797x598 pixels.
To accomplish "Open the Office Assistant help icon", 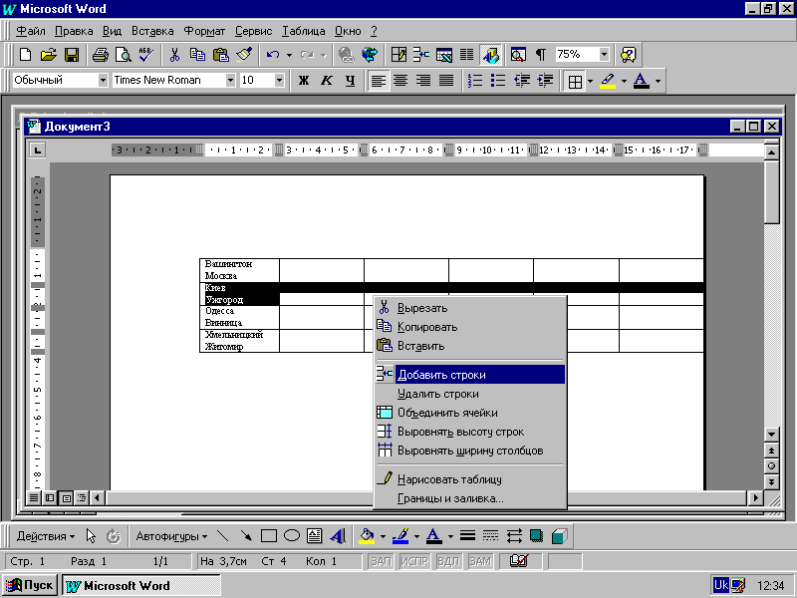I will pos(629,55).
